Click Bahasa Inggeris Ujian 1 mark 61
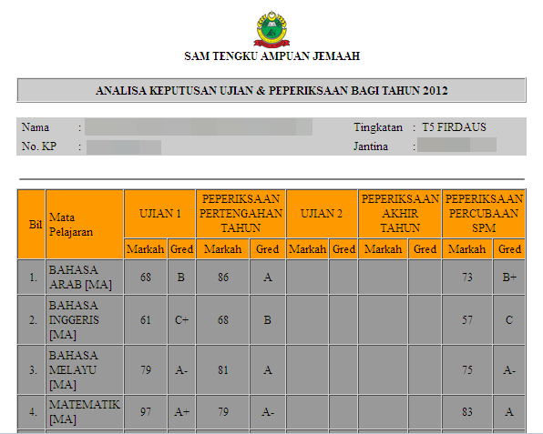This screenshot has width=543, height=434. [146, 320]
